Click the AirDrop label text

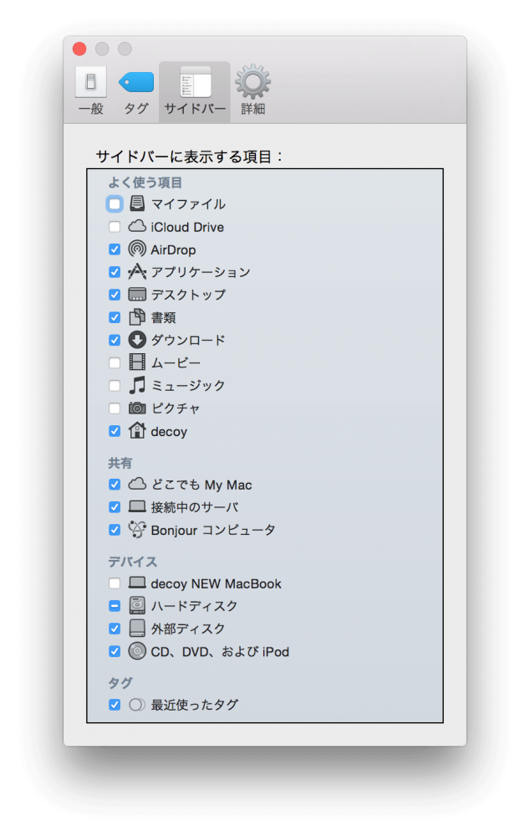[173, 249]
